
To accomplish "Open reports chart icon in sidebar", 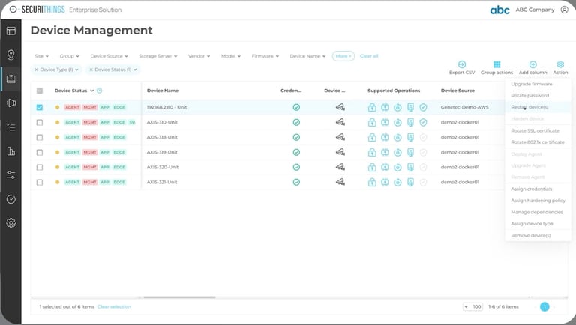I will [11, 151].
